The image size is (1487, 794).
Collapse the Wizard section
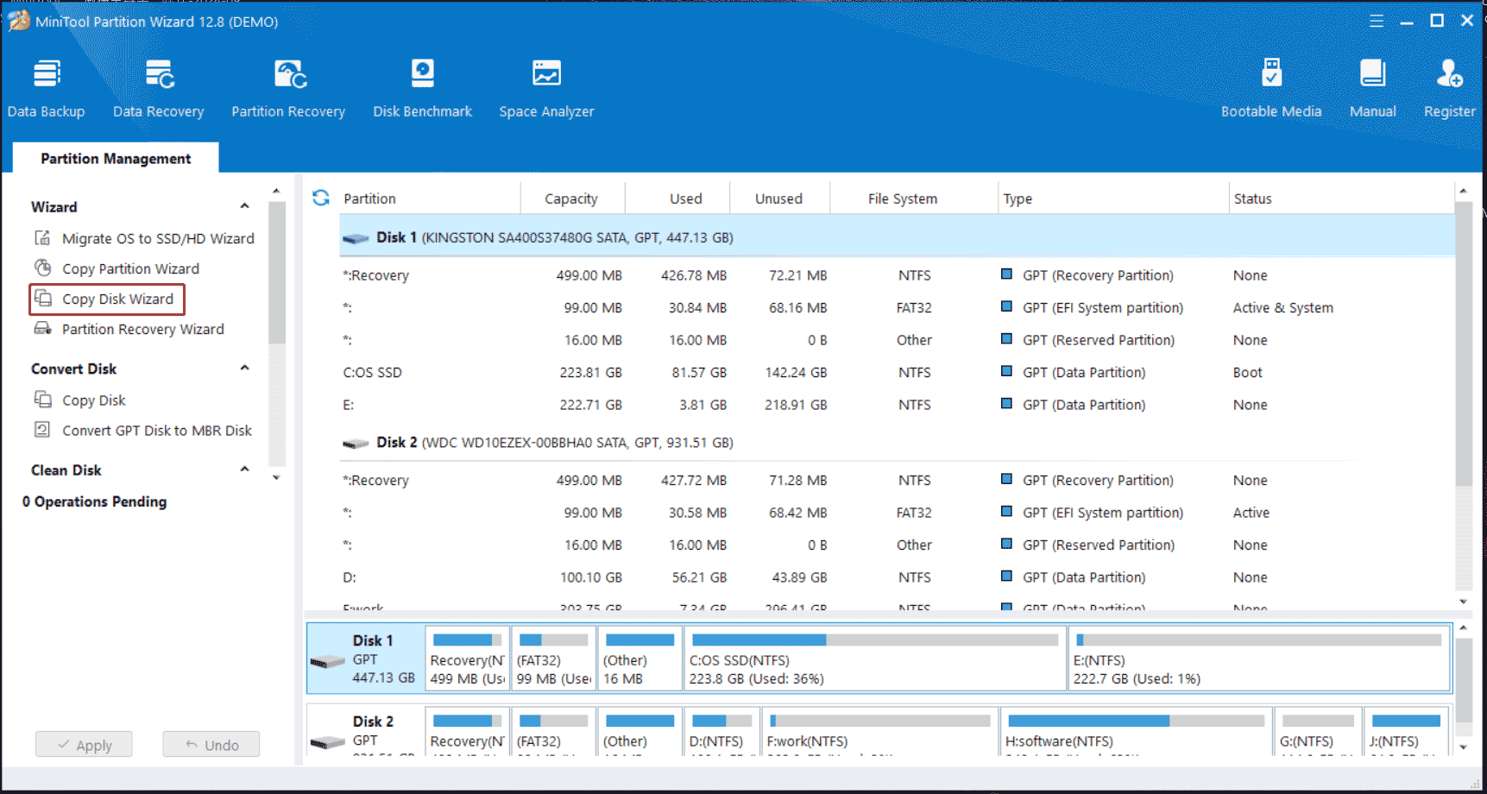(x=244, y=206)
